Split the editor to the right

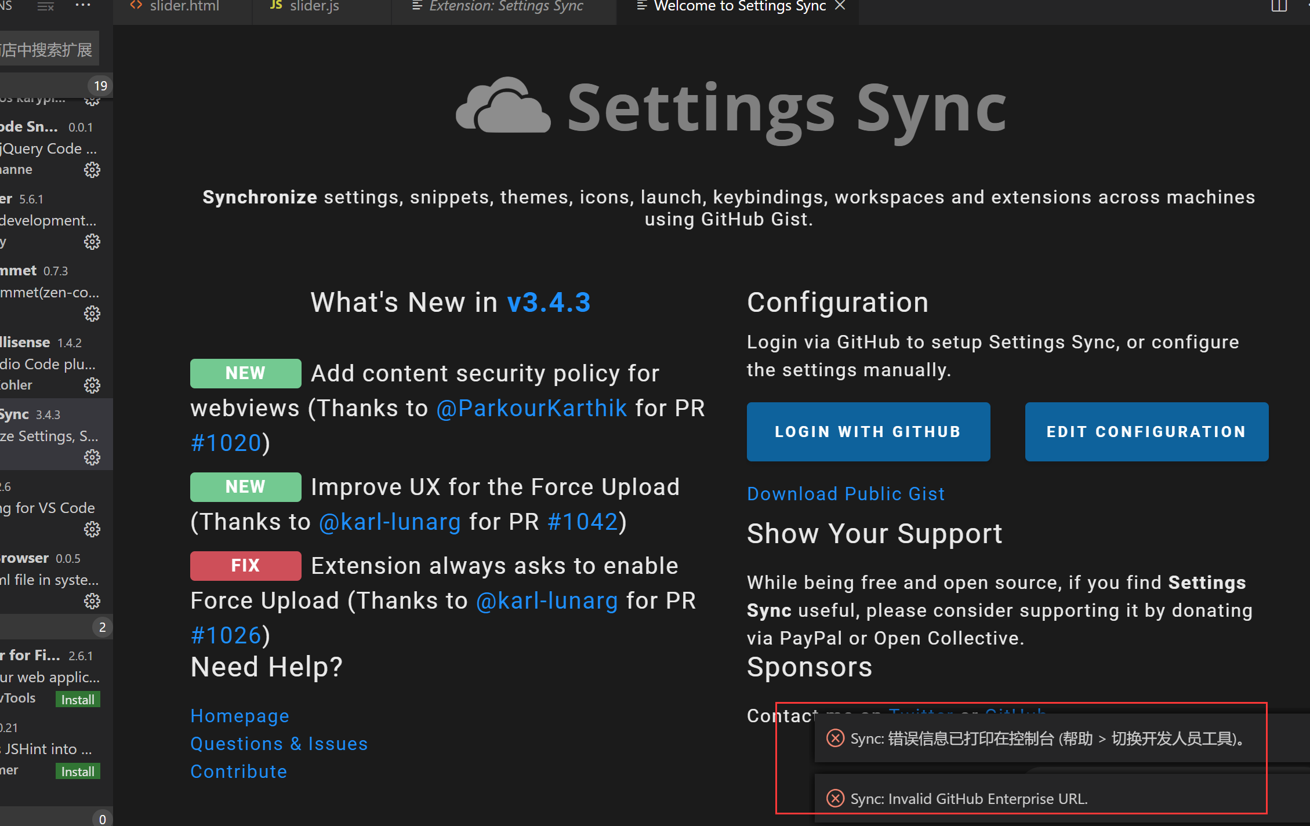(x=1279, y=6)
